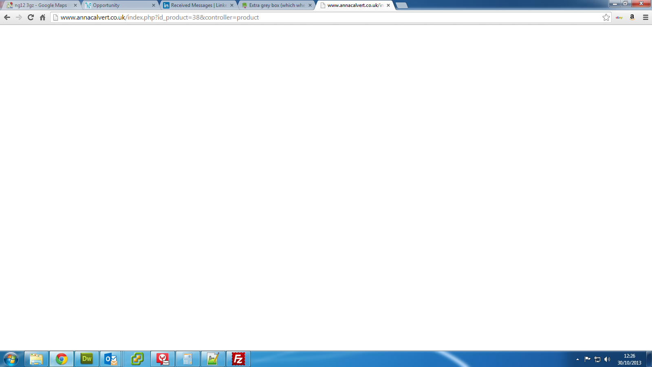The width and height of the screenshot is (652, 367).
Task: Close the Google Maps tab
Action: coord(75,5)
